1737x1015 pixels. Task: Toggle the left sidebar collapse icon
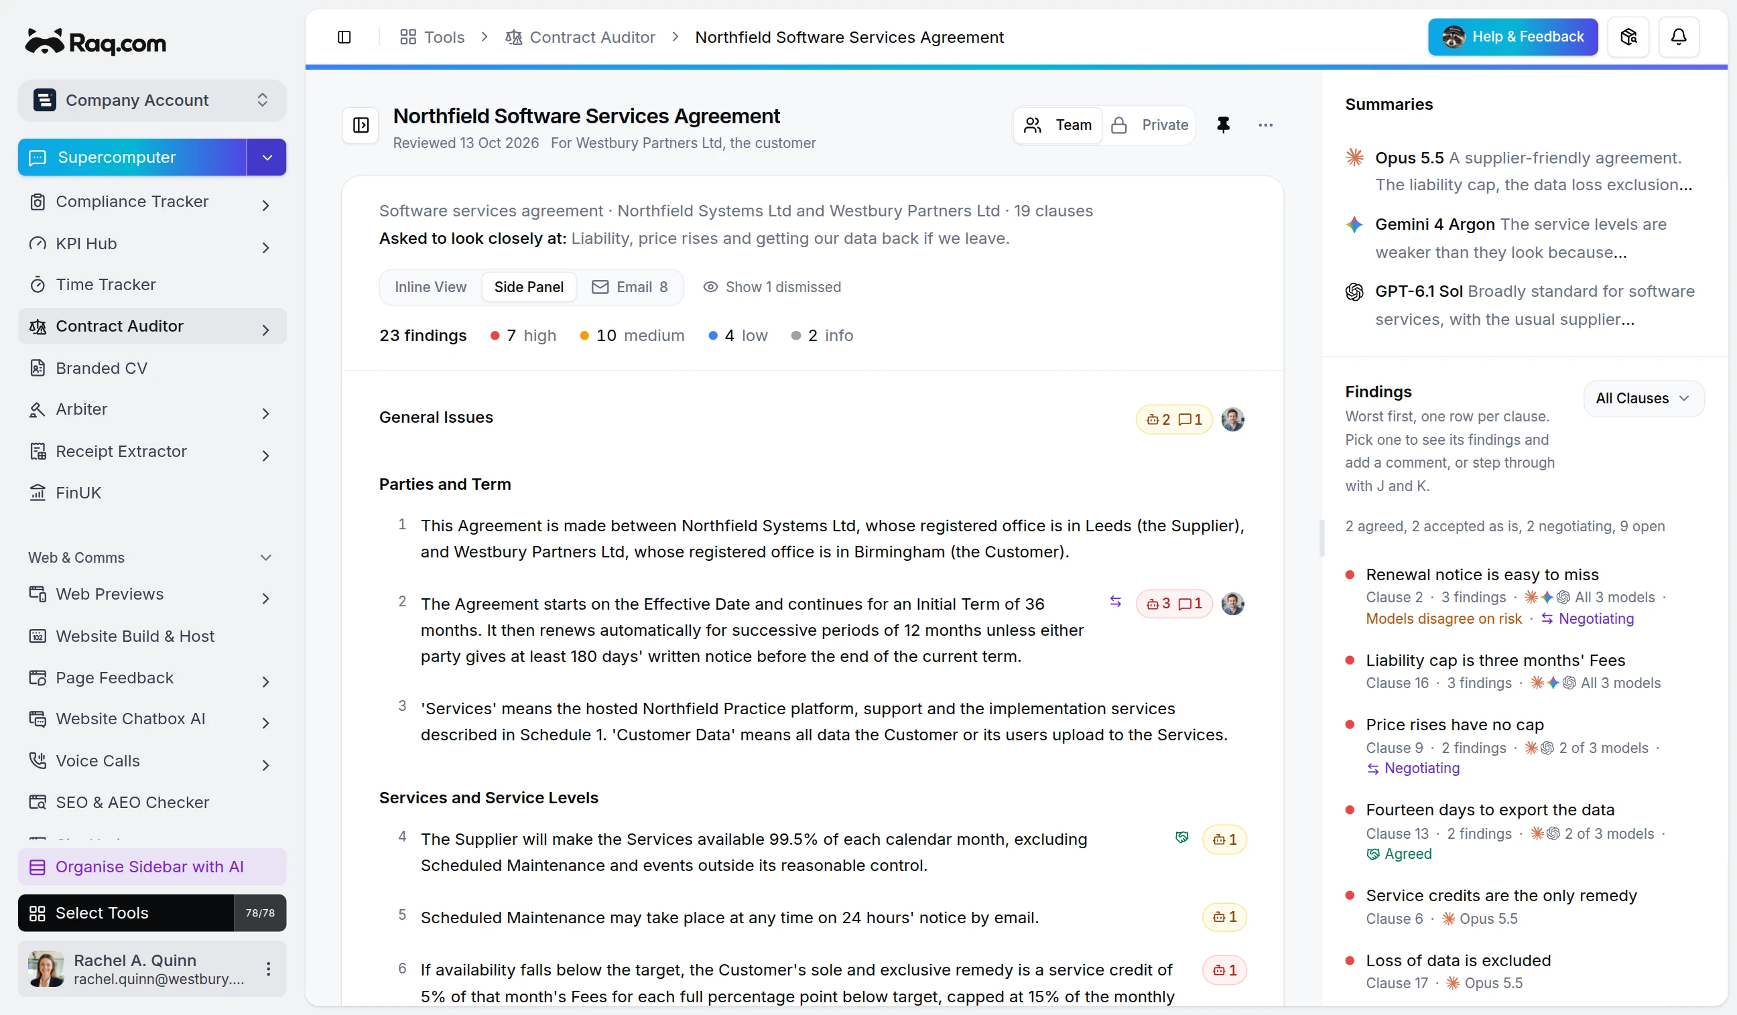point(344,38)
